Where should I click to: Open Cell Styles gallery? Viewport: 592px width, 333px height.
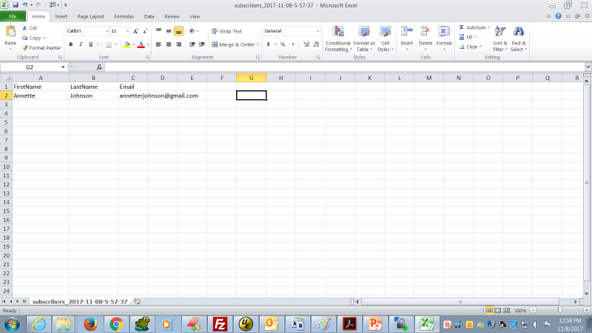click(385, 39)
